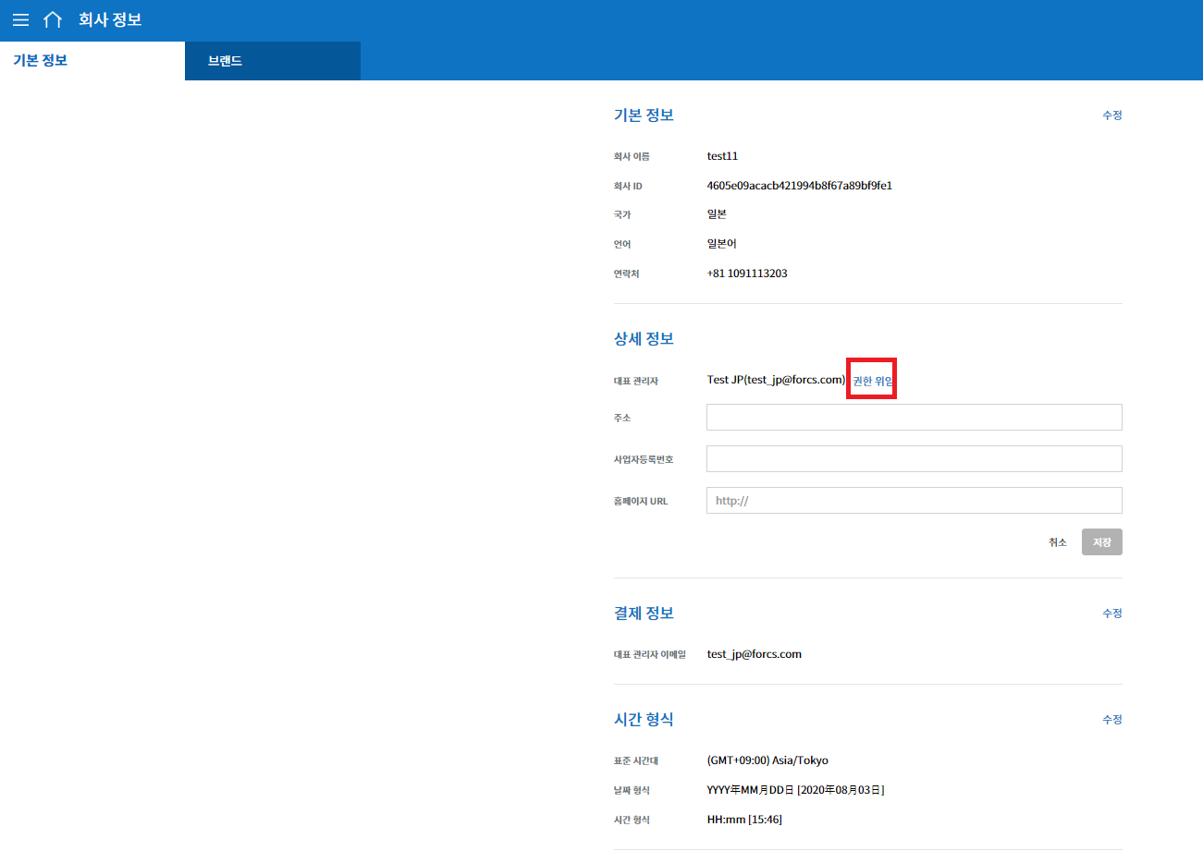Go to home via house icon
The width and height of the screenshot is (1203, 851).
(x=53, y=19)
